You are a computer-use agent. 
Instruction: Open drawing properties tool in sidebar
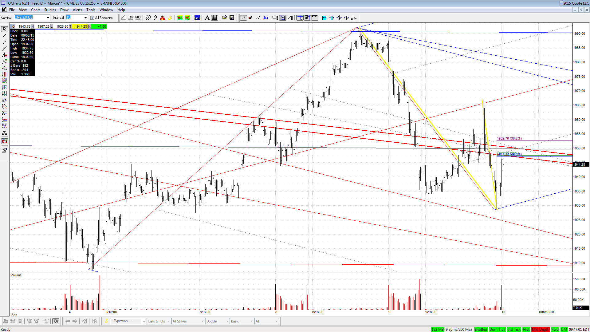4,150
